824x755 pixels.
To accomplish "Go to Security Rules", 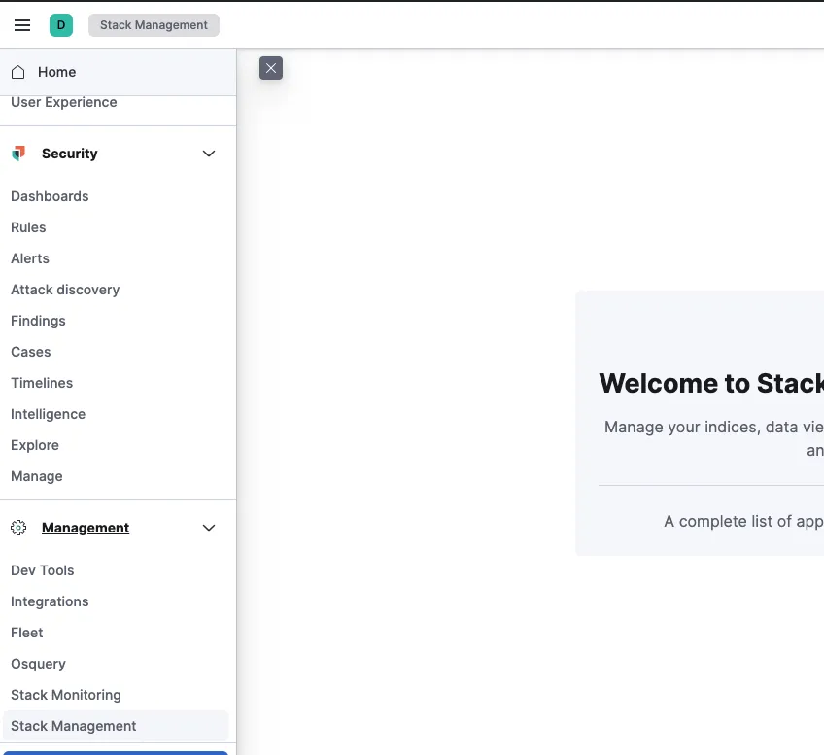I will pos(28,227).
